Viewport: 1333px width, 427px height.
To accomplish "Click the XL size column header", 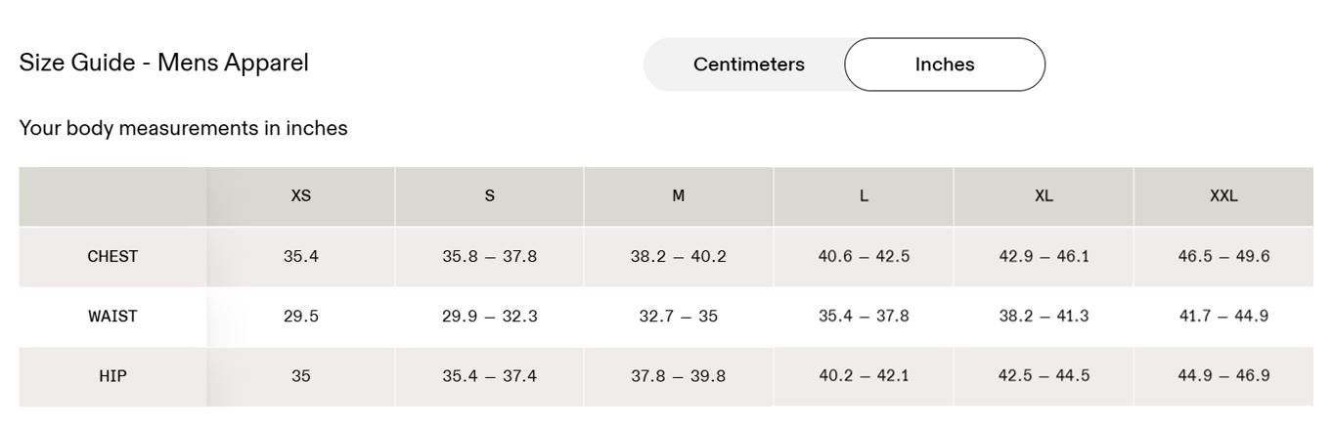I will tap(1044, 196).
